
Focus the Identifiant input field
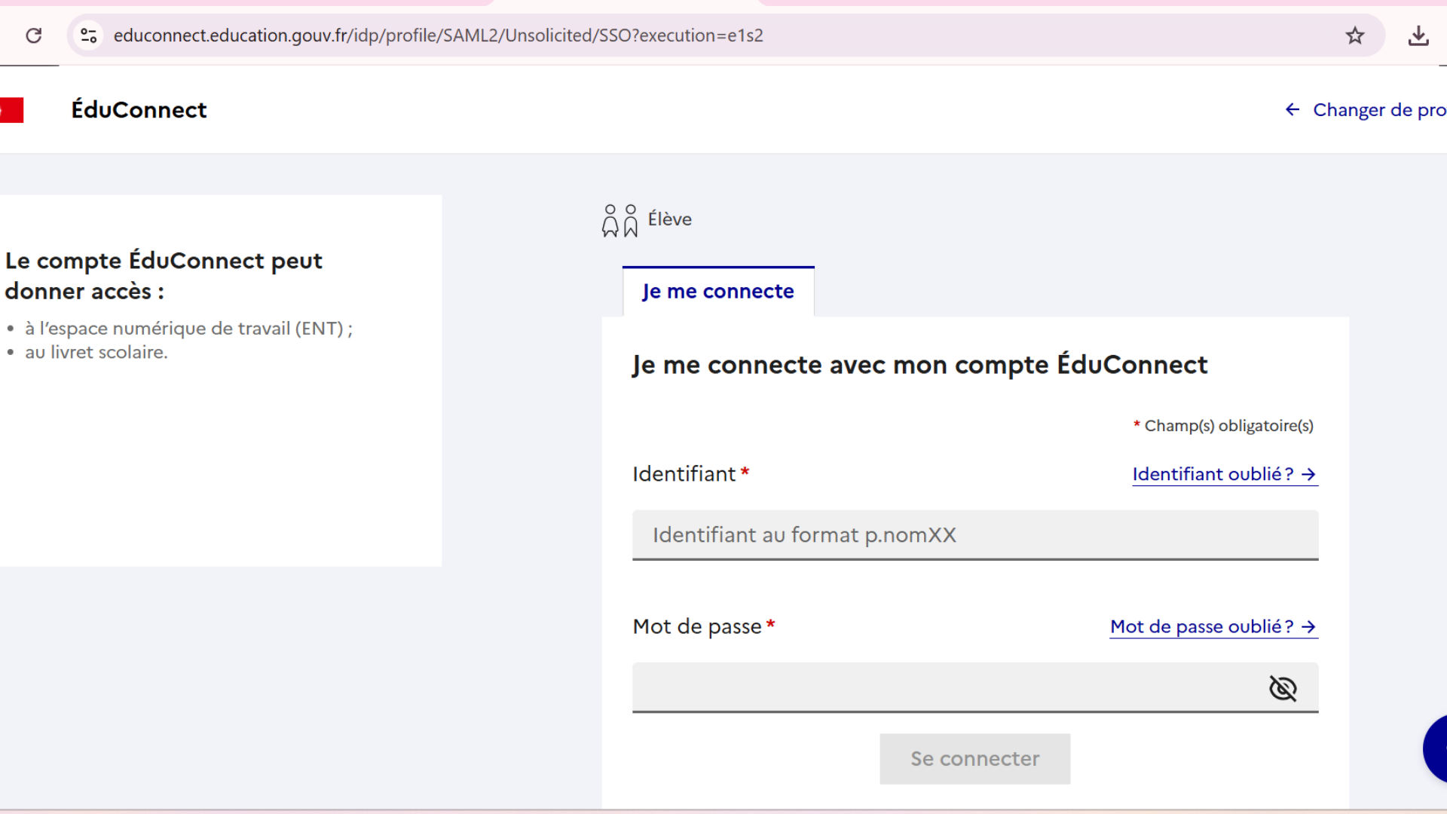[975, 535]
